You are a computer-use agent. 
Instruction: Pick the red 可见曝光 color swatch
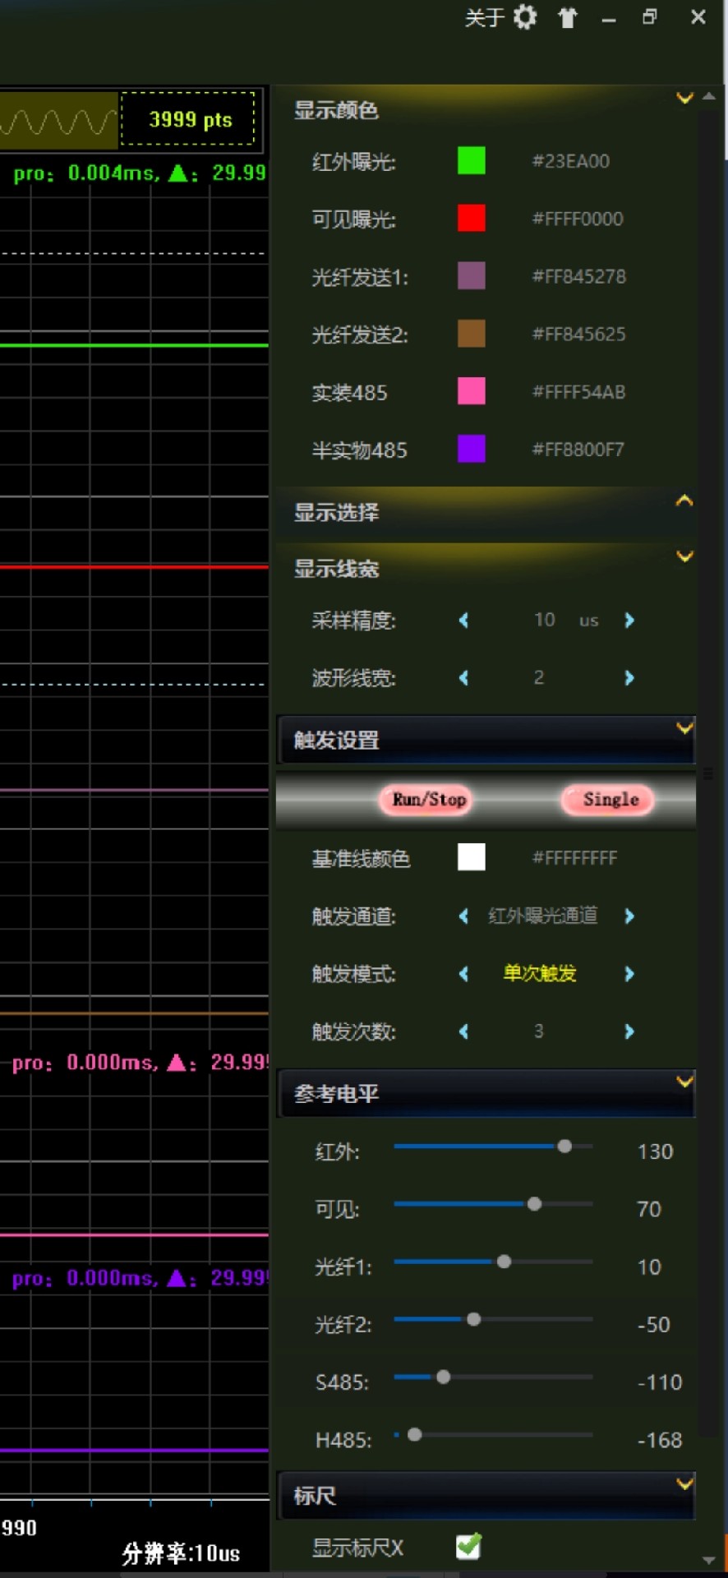pos(471,219)
